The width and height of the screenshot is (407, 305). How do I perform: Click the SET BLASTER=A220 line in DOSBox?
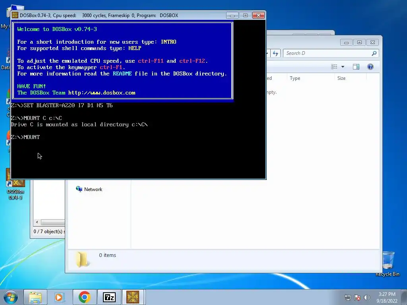coord(62,106)
